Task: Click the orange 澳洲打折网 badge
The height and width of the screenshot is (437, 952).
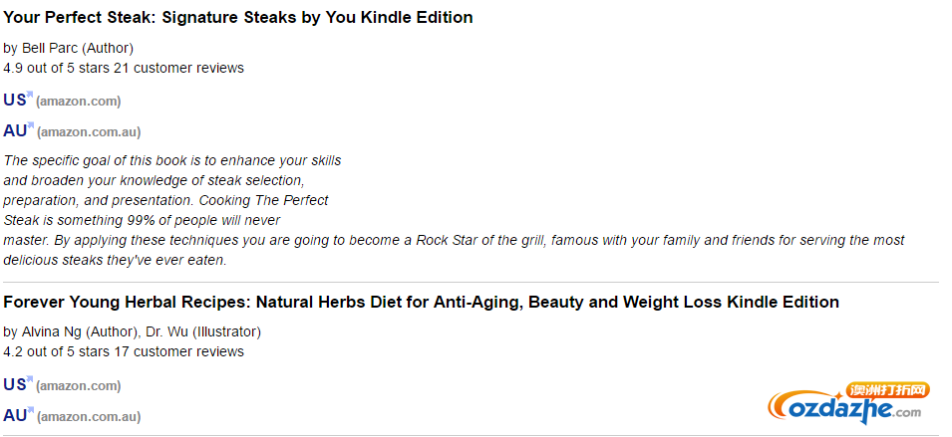Action: point(889,390)
